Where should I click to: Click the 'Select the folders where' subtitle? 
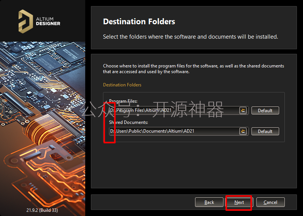pos(191,37)
